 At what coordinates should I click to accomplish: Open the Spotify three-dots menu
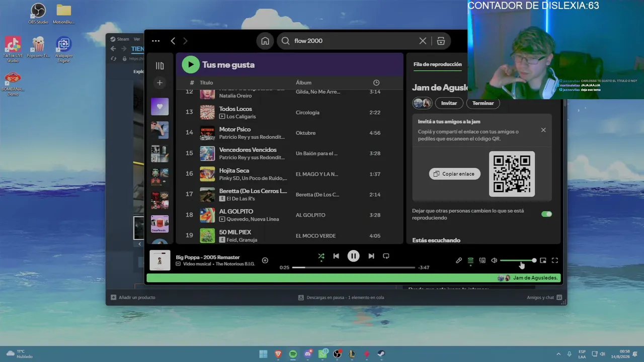155,41
